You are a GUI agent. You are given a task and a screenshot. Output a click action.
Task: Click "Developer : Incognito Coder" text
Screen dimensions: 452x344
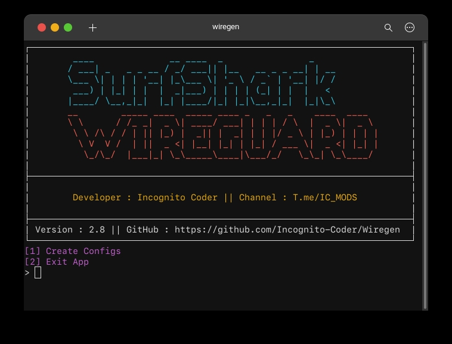(x=145, y=197)
